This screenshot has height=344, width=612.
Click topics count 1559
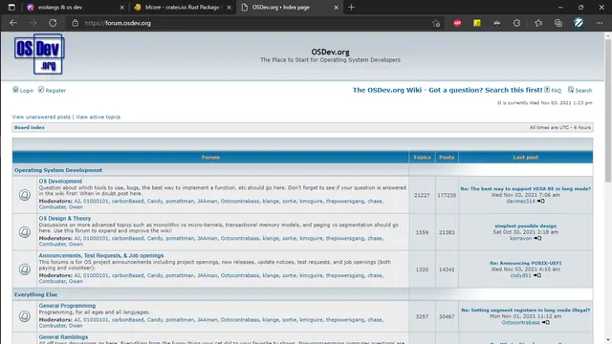tap(422, 232)
